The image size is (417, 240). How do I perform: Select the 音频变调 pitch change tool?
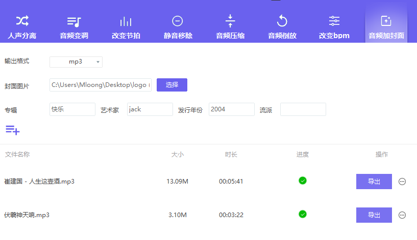(x=74, y=27)
